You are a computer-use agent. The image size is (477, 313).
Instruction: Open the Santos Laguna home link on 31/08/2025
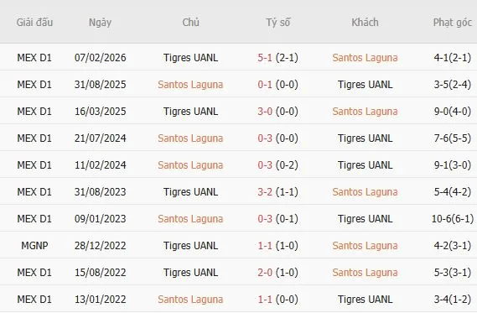coord(190,85)
